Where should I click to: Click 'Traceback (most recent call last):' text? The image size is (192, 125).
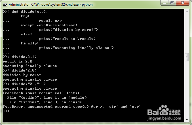coord(41,93)
